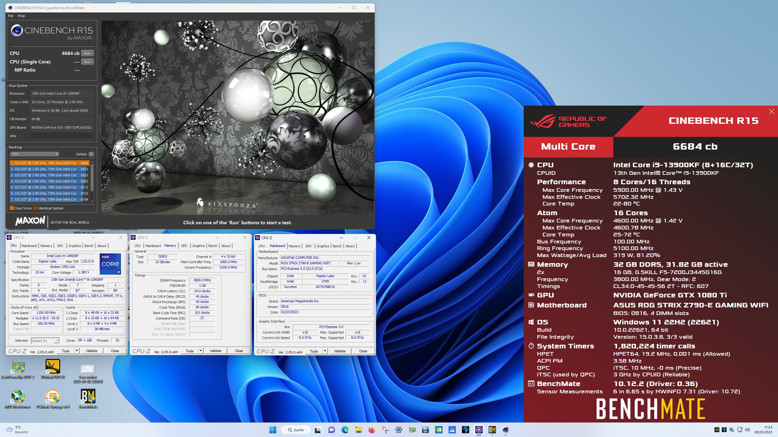
Task: Expand Tools dropdown arrow in CPU-Z CPU window
Action: (x=77, y=351)
